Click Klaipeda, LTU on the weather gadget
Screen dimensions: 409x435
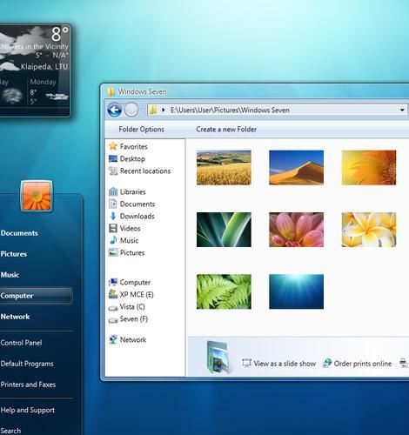click(x=44, y=67)
